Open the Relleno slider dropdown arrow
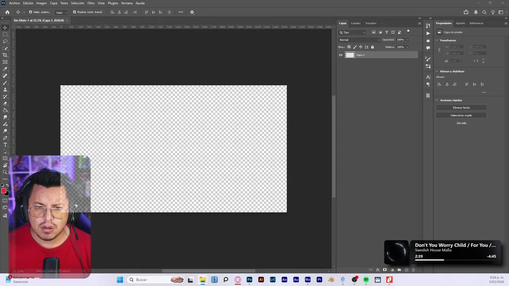This screenshot has height=286, width=509. pyautogui.click(x=407, y=47)
